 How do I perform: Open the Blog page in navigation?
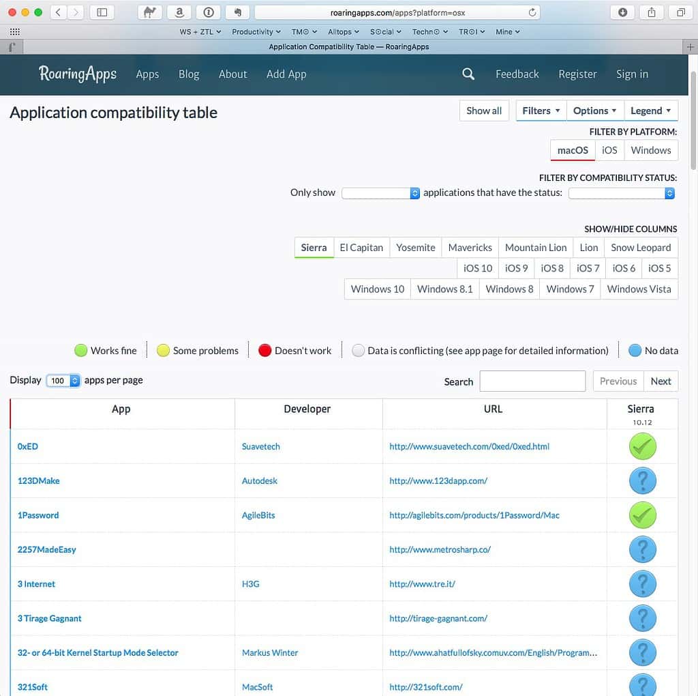pos(189,74)
